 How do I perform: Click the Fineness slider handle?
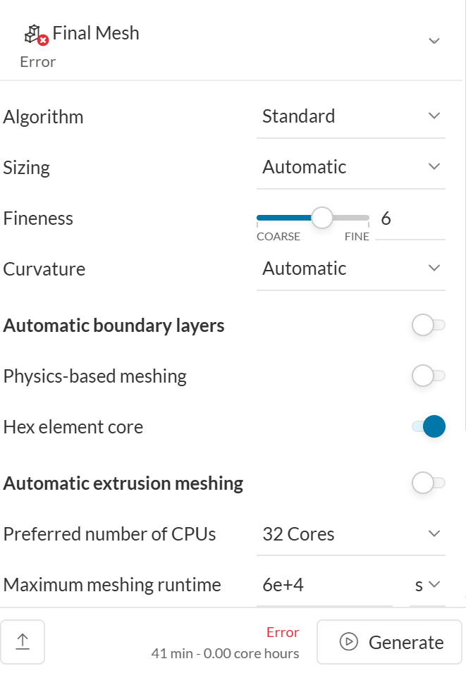click(x=321, y=218)
